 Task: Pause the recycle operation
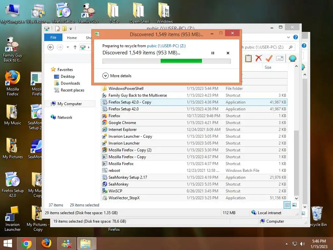(x=213, y=53)
